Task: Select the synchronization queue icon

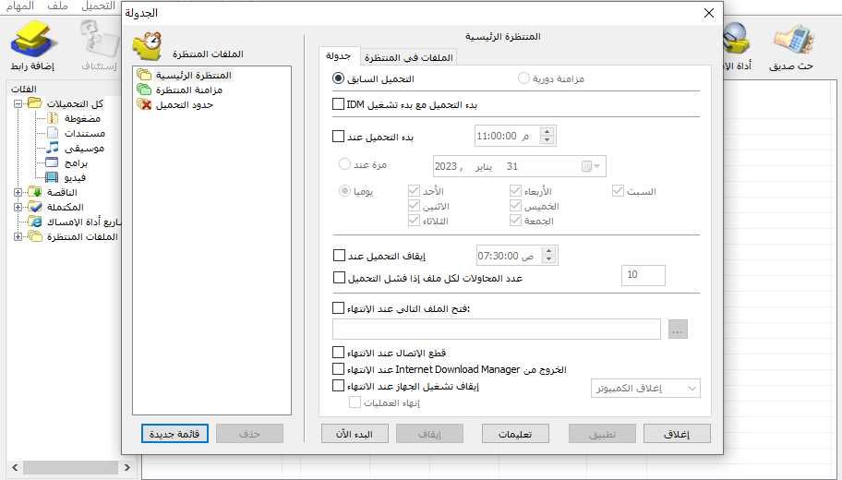Action: pyautogui.click(x=144, y=90)
